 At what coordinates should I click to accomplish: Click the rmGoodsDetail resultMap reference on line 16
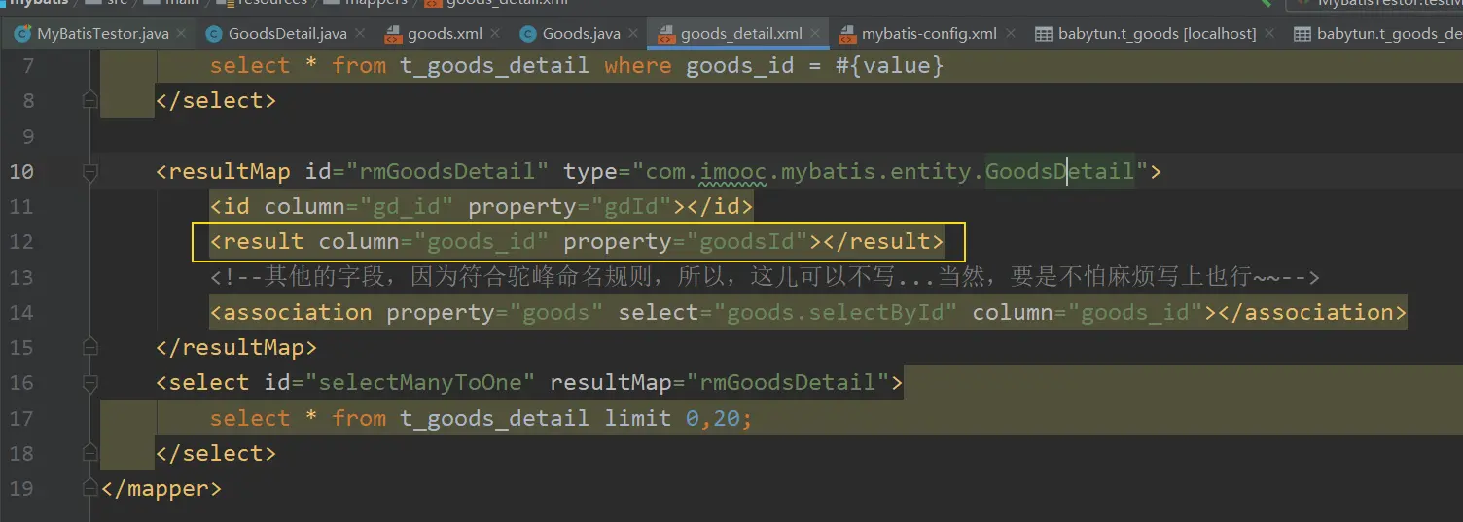[788, 383]
